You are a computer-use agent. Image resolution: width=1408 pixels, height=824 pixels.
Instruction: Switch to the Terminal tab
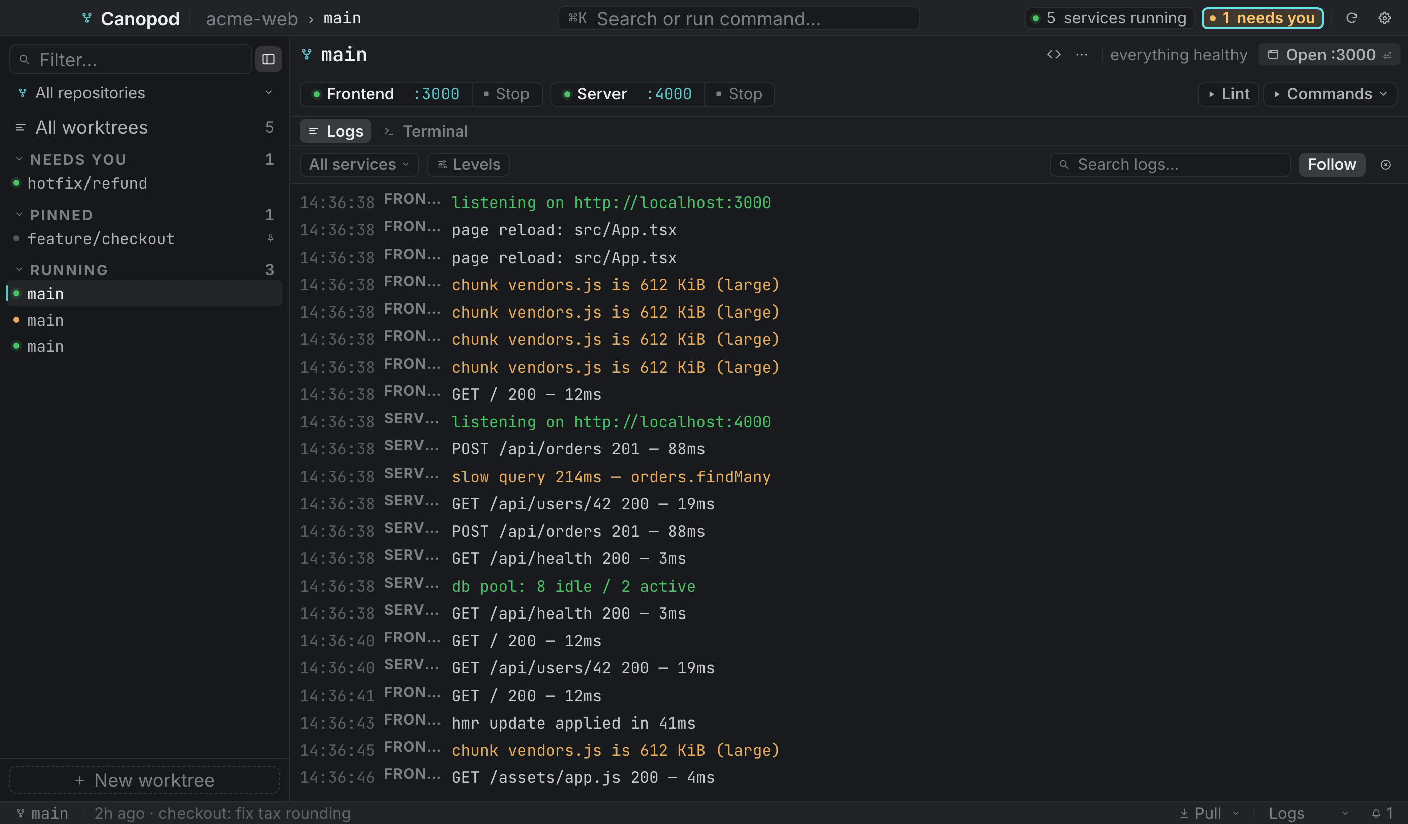point(426,131)
